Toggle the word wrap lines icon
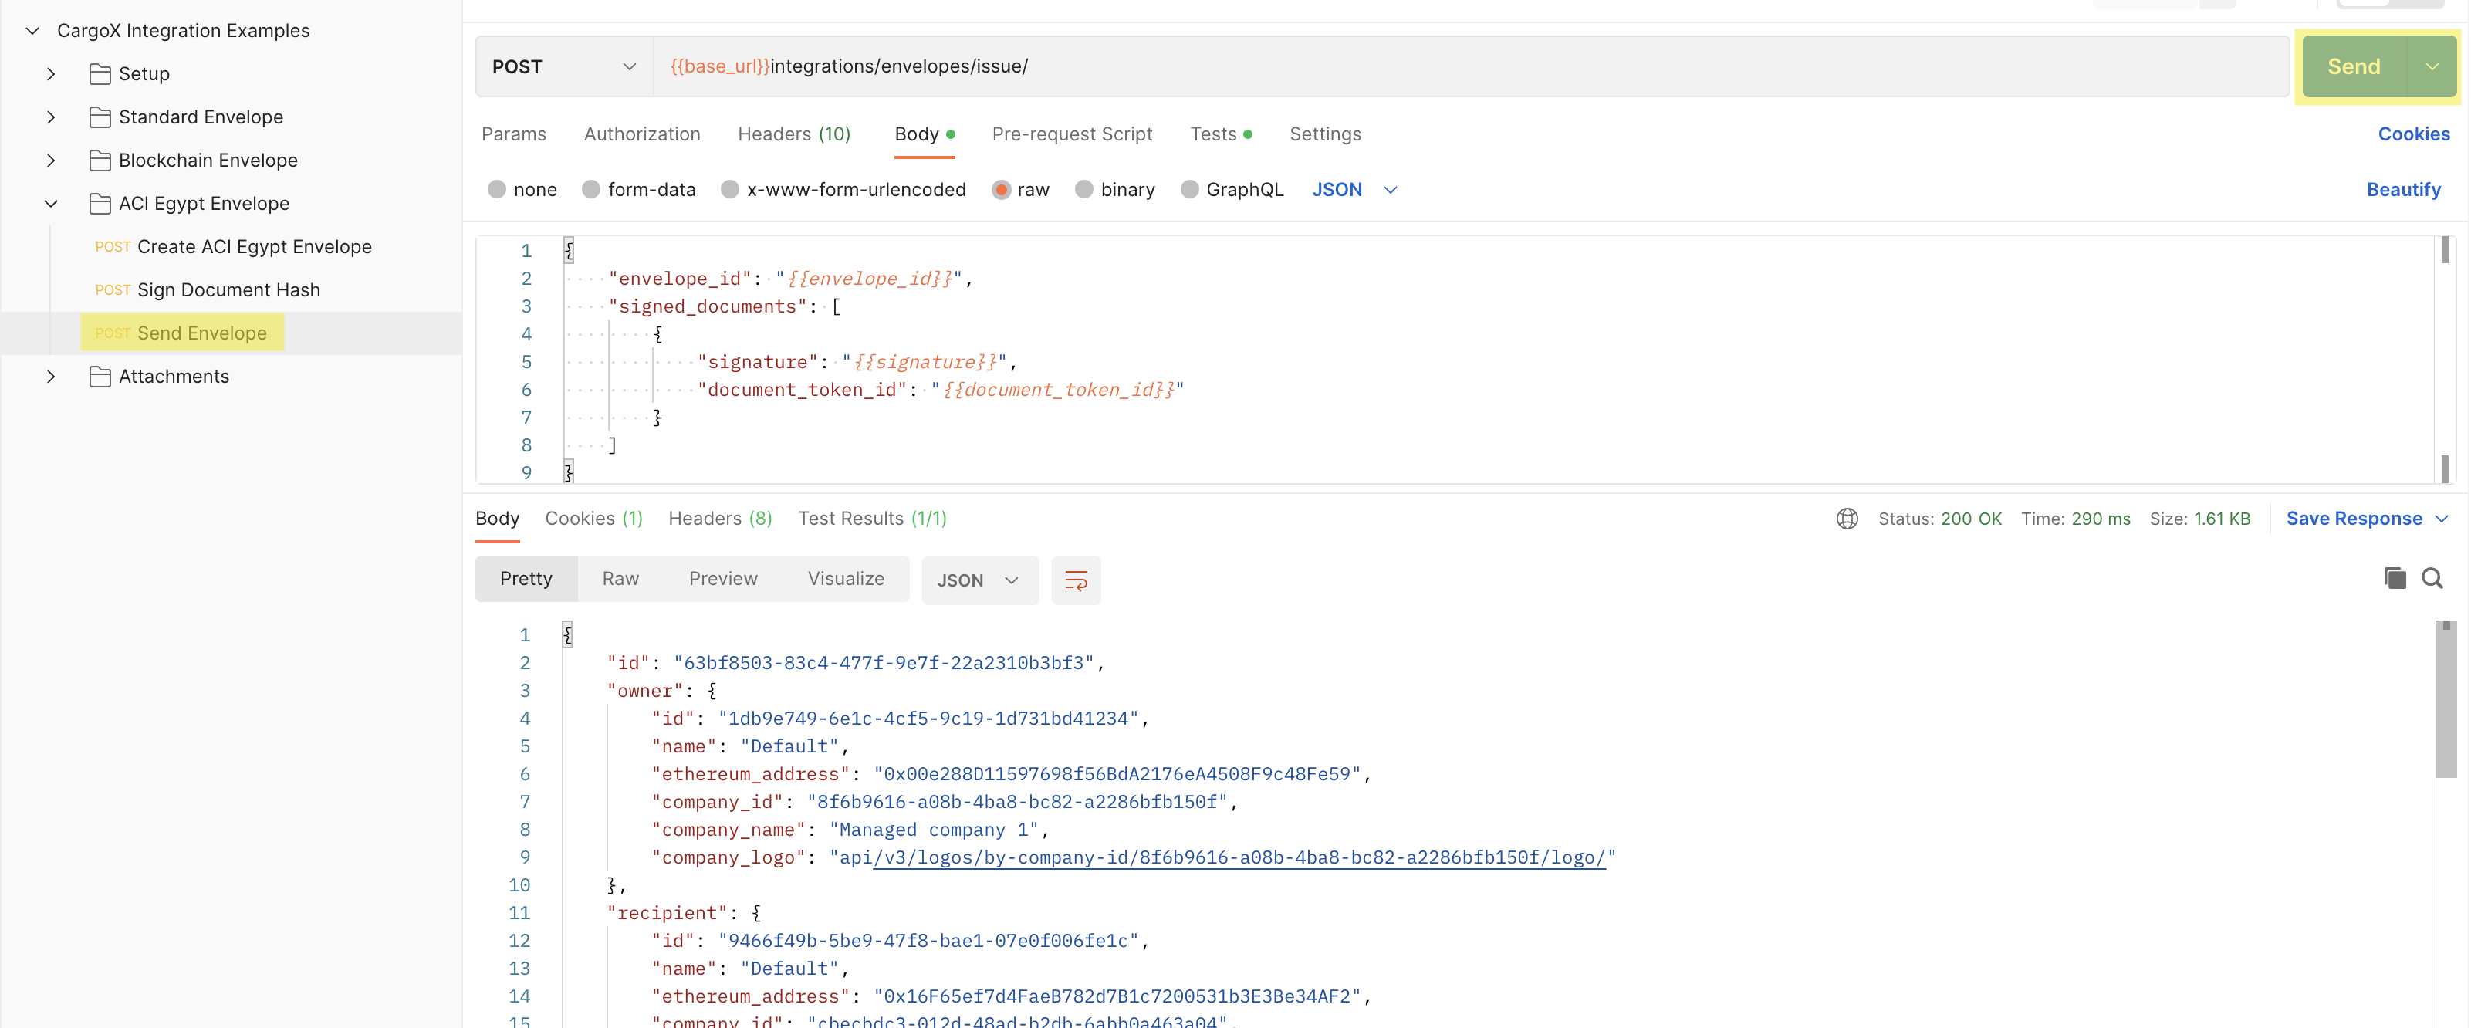The height and width of the screenshot is (1028, 2471). pos(1075,580)
